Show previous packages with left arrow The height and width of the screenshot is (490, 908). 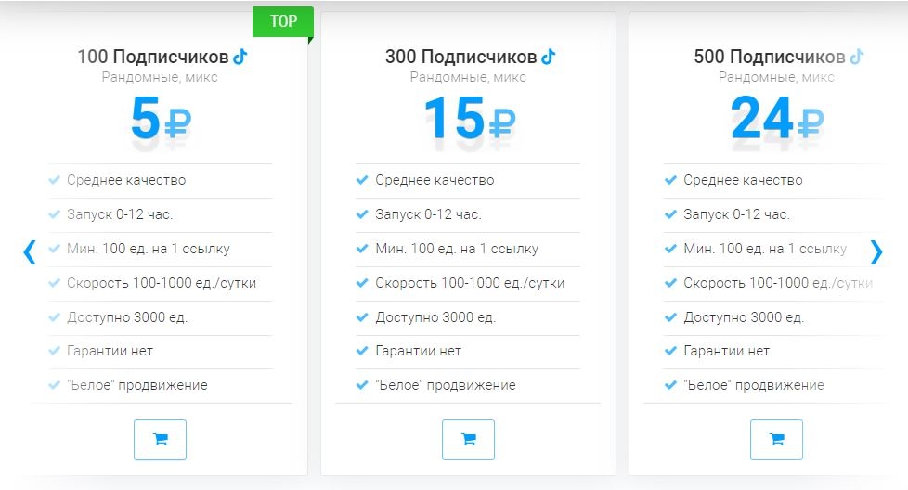[30, 251]
